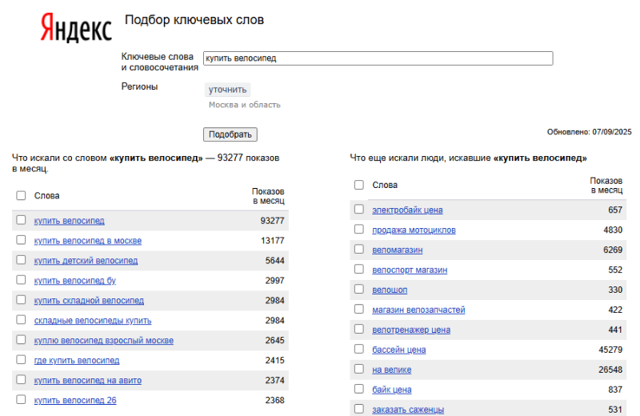Click the 93277 impressions value in the table

pos(272,221)
